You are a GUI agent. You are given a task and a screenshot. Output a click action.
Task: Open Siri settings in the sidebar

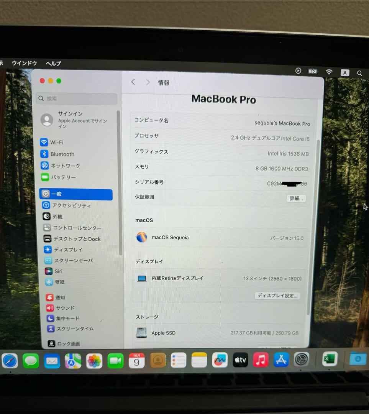57,271
